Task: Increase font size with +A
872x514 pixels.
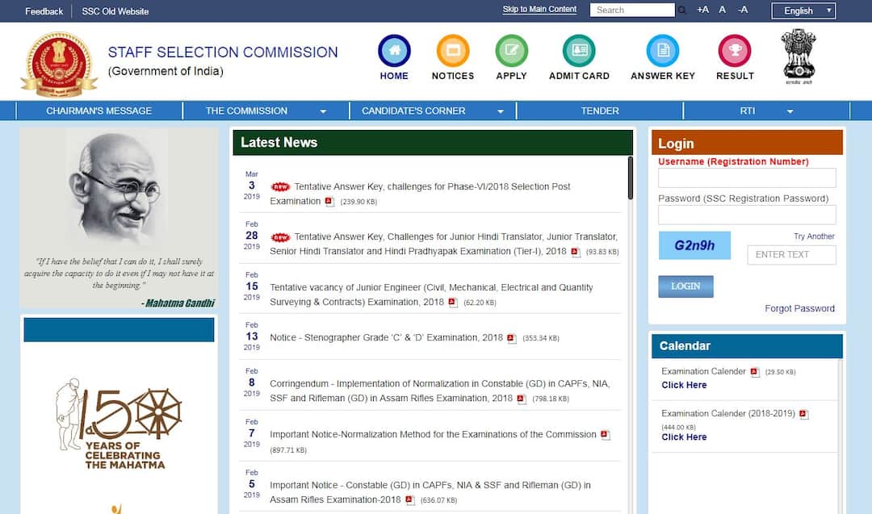Action: tap(702, 10)
